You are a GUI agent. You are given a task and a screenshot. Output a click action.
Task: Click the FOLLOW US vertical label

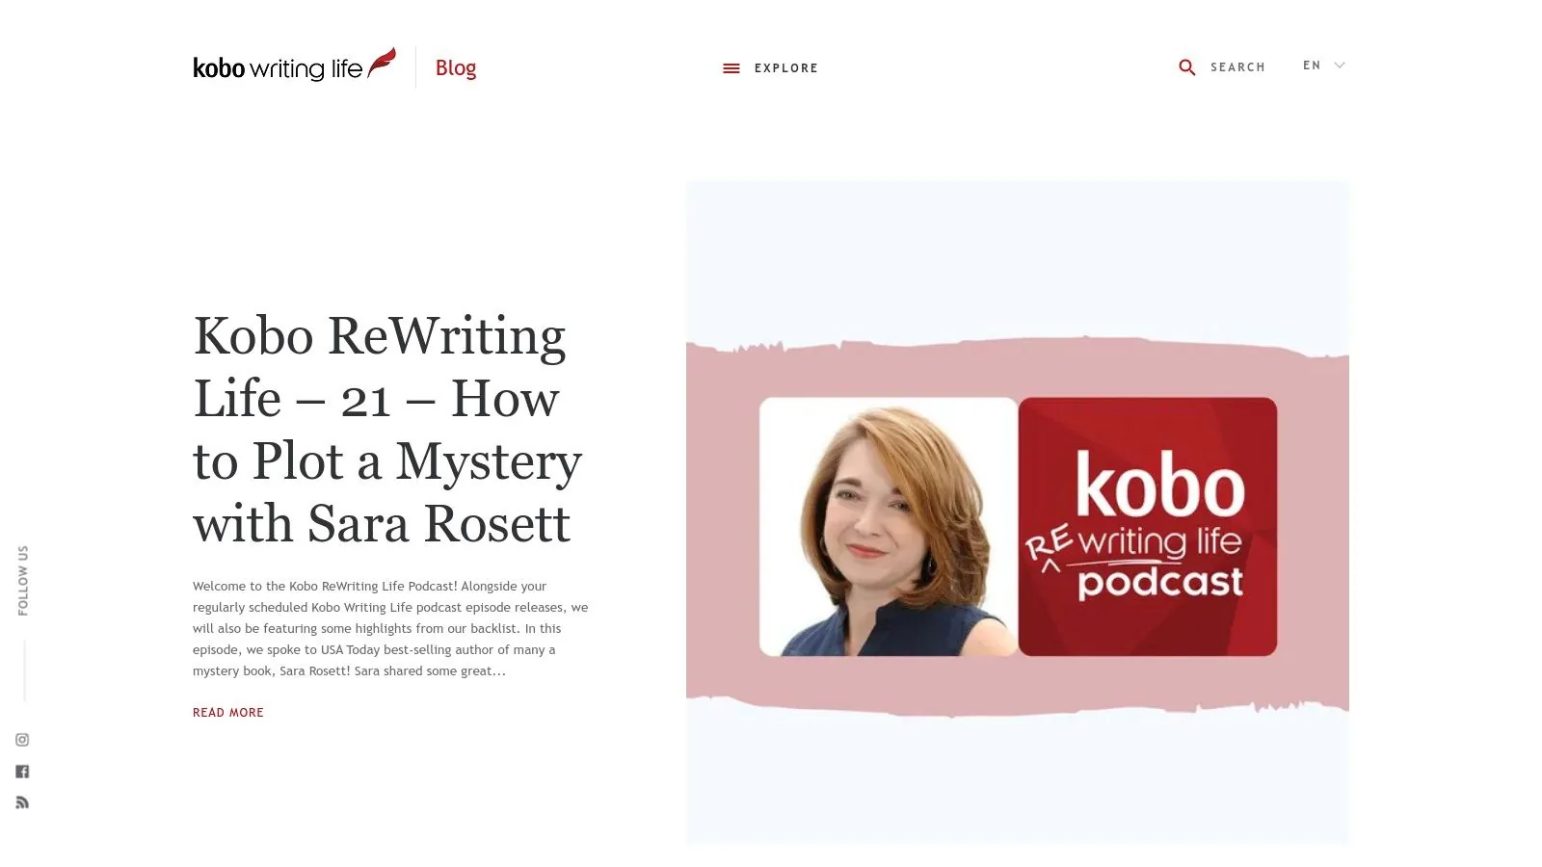(23, 581)
